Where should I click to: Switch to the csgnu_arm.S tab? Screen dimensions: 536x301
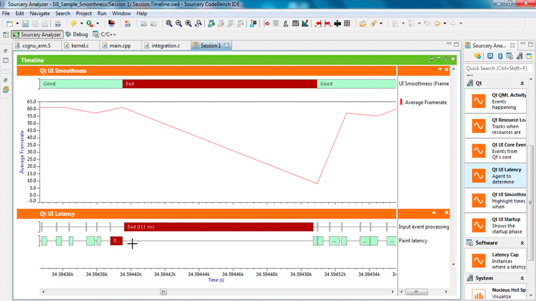click(37, 45)
